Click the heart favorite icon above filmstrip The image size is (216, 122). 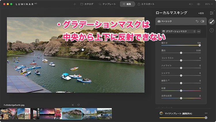click(78, 105)
